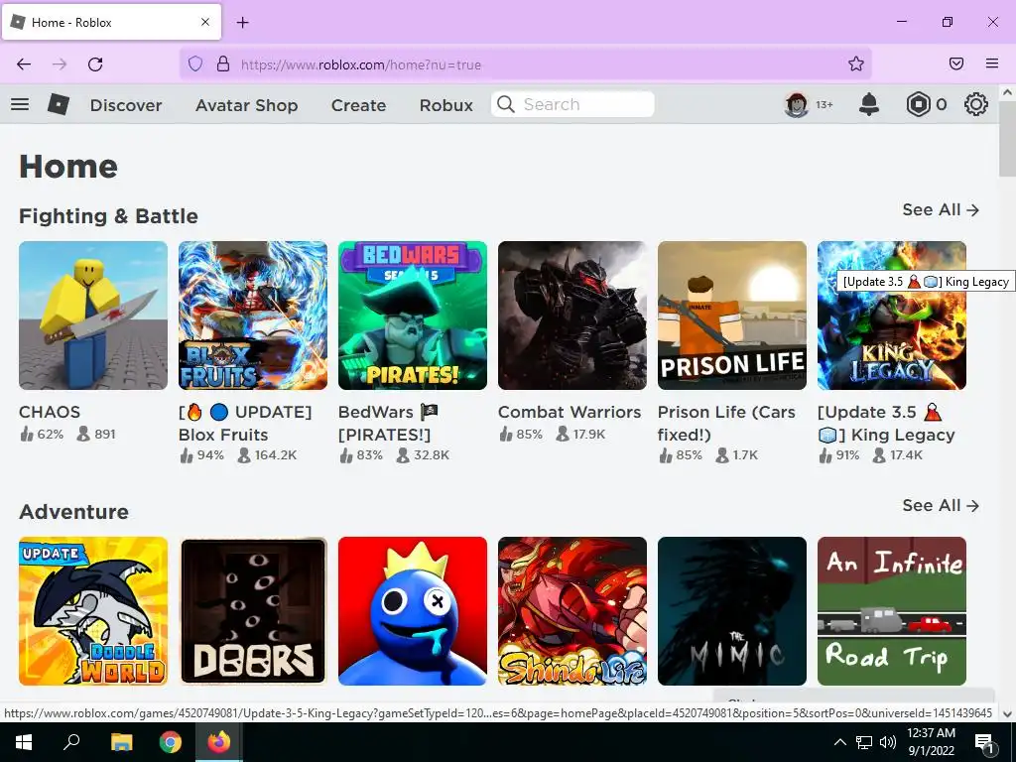This screenshot has width=1016, height=762.
Task: Click the browser URL address bar
Action: (x=525, y=64)
